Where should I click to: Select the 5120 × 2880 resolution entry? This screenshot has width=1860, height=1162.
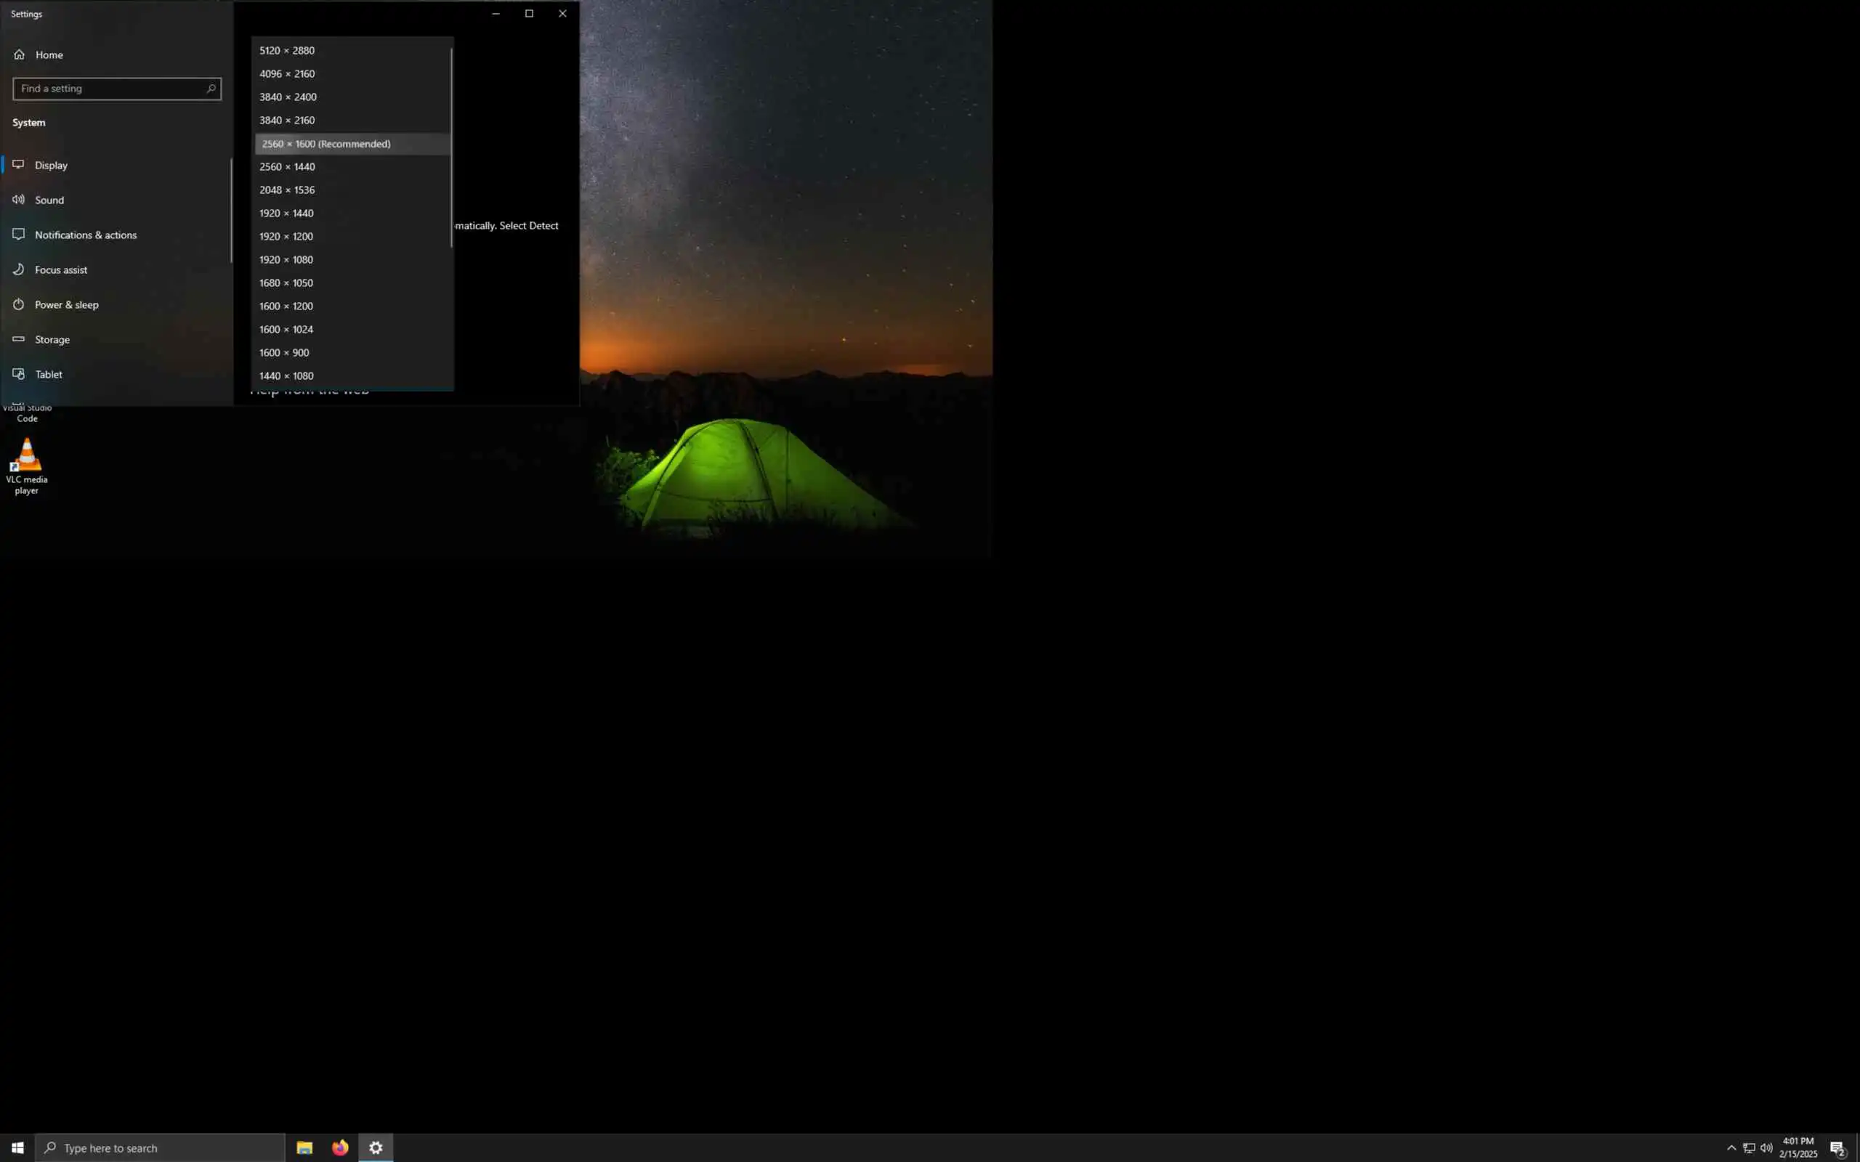(287, 51)
